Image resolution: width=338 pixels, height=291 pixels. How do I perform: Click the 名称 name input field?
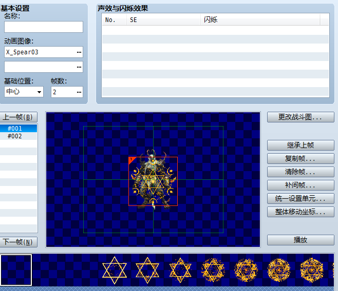point(44,27)
